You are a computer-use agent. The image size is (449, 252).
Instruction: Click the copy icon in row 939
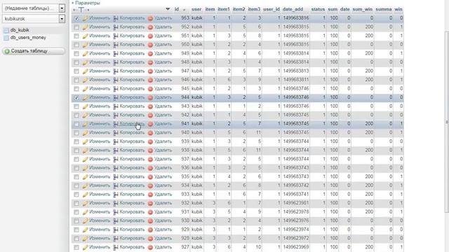pos(116,141)
